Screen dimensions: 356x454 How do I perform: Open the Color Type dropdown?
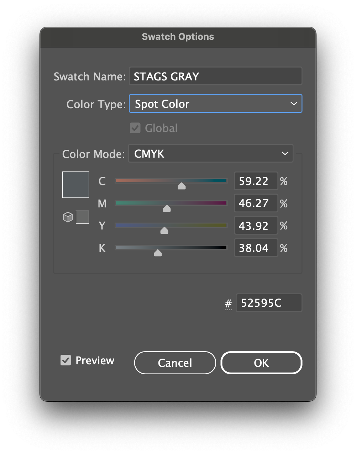[215, 104]
